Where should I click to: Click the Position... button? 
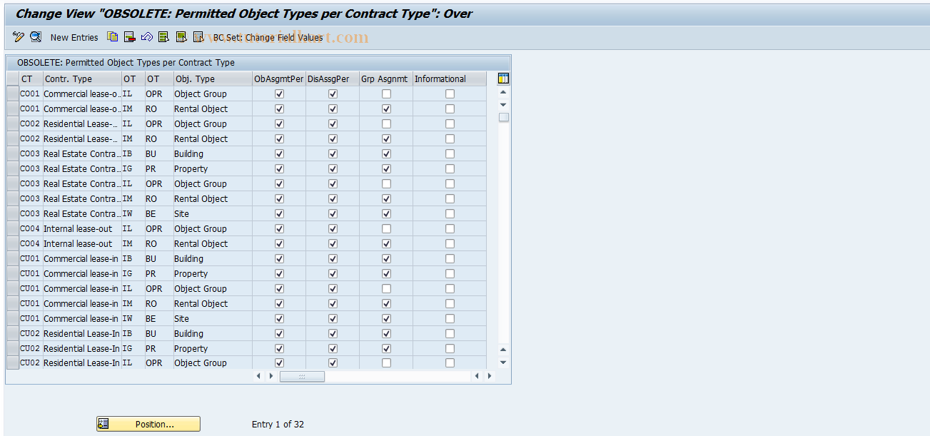[x=148, y=424]
